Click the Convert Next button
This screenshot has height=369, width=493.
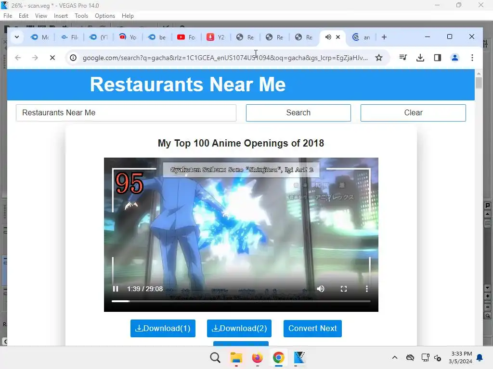(312, 329)
